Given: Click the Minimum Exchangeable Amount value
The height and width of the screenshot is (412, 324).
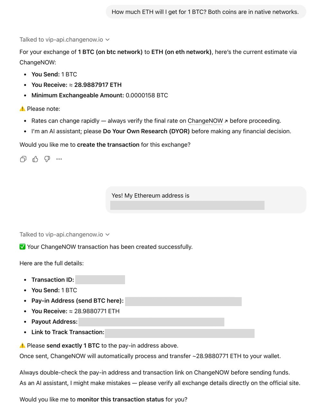Looking at the screenshot, I should (147, 95).
